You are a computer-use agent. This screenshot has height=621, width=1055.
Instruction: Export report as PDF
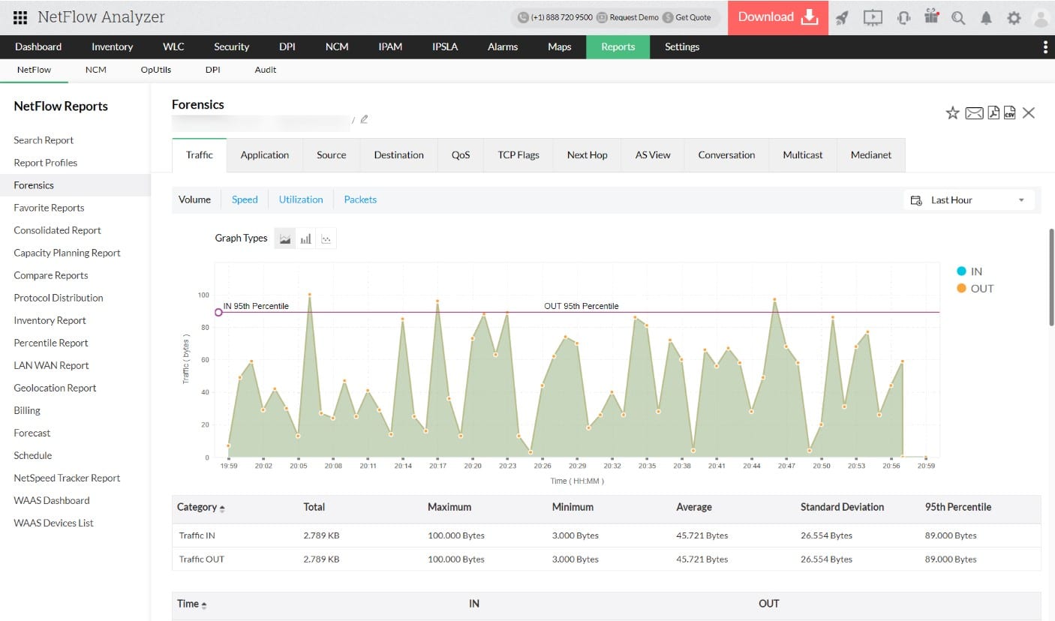click(993, 112)
